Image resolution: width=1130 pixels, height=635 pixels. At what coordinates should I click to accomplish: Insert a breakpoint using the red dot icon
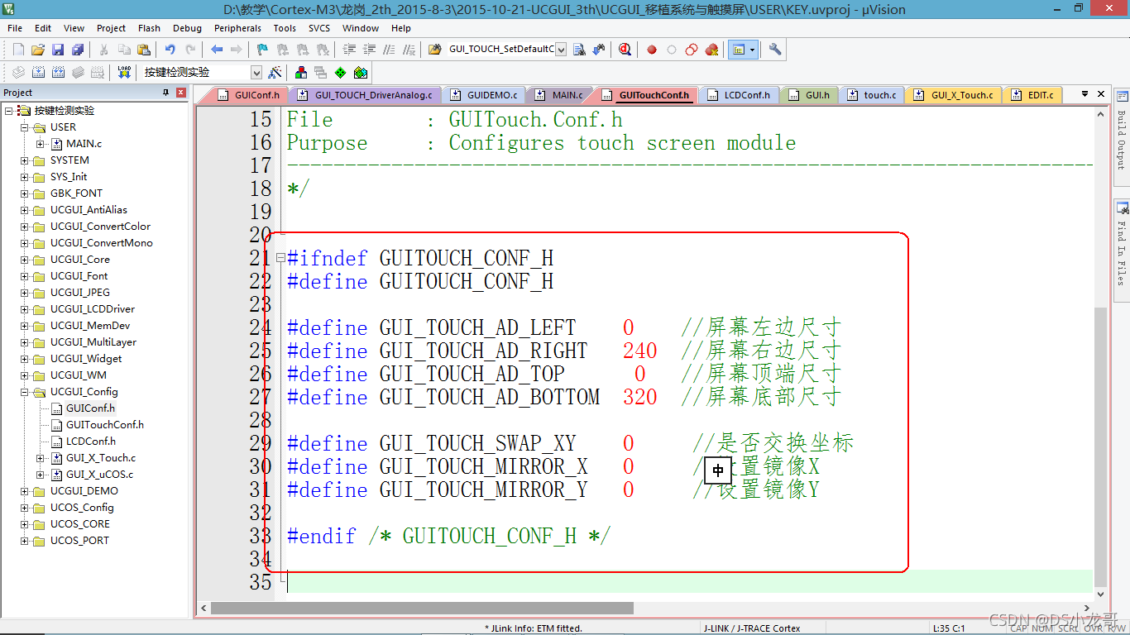(652, 50)
